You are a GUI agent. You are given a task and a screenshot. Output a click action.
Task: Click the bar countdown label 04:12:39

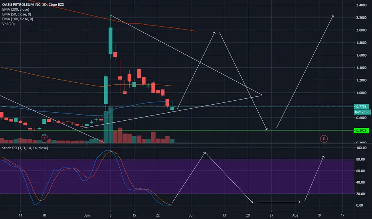click(362, 112)
